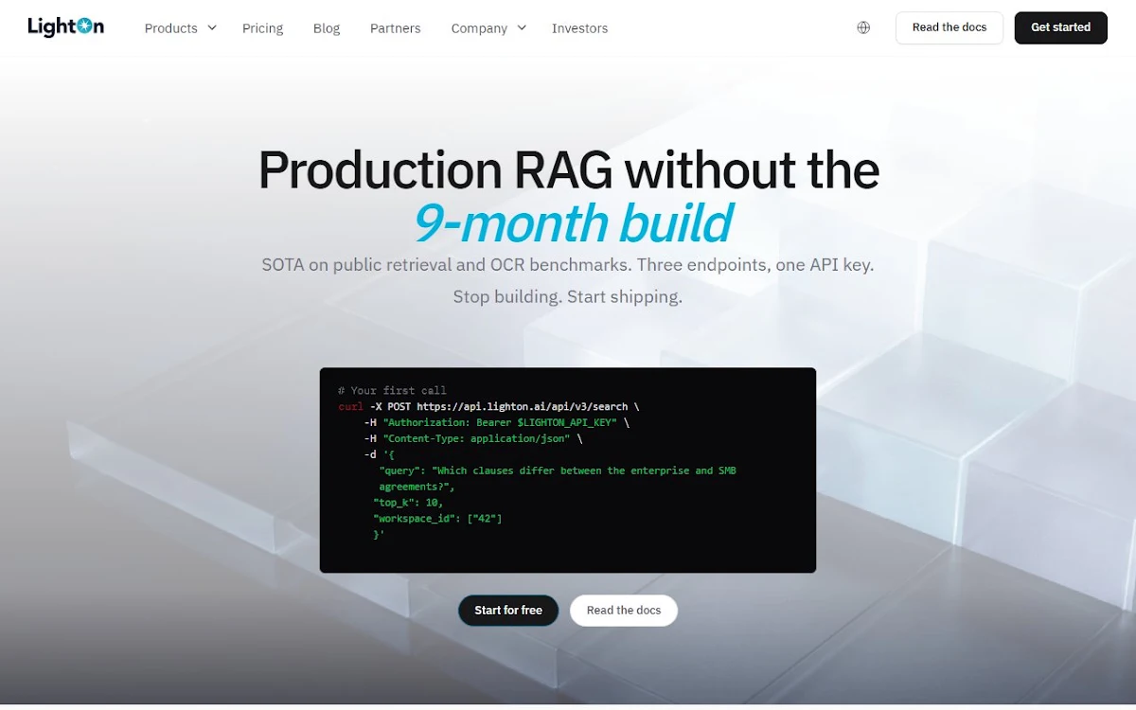The height and width of the screenshot is (710, 1136).
Task: Visit the Investors page
Action: click(579, 28)
